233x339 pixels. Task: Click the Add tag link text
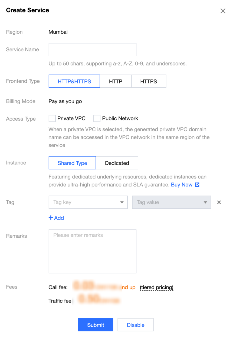pos(59,218)
